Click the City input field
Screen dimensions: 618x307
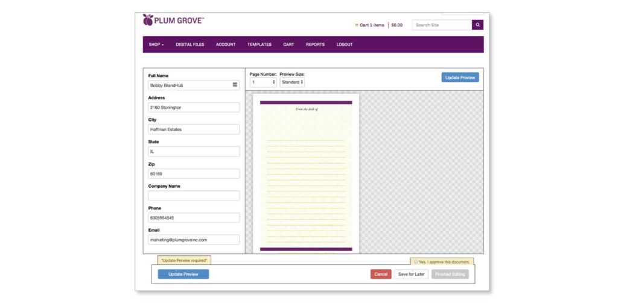click(x=194, y=129)
